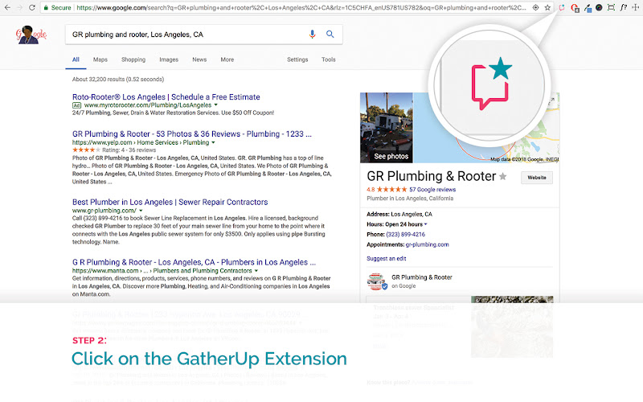Save GR Plumbing & Rooter with grey star
The image size is (643, 402).
[503, 176]
